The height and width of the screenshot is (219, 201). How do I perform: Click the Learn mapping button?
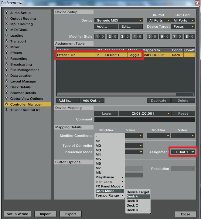(x=106, y=113)
